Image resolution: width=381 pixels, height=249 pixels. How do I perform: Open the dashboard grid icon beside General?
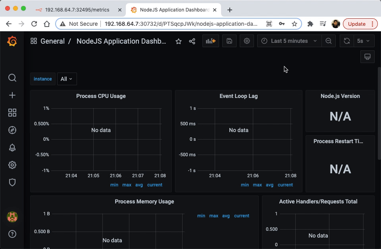(x=33, y=41)
